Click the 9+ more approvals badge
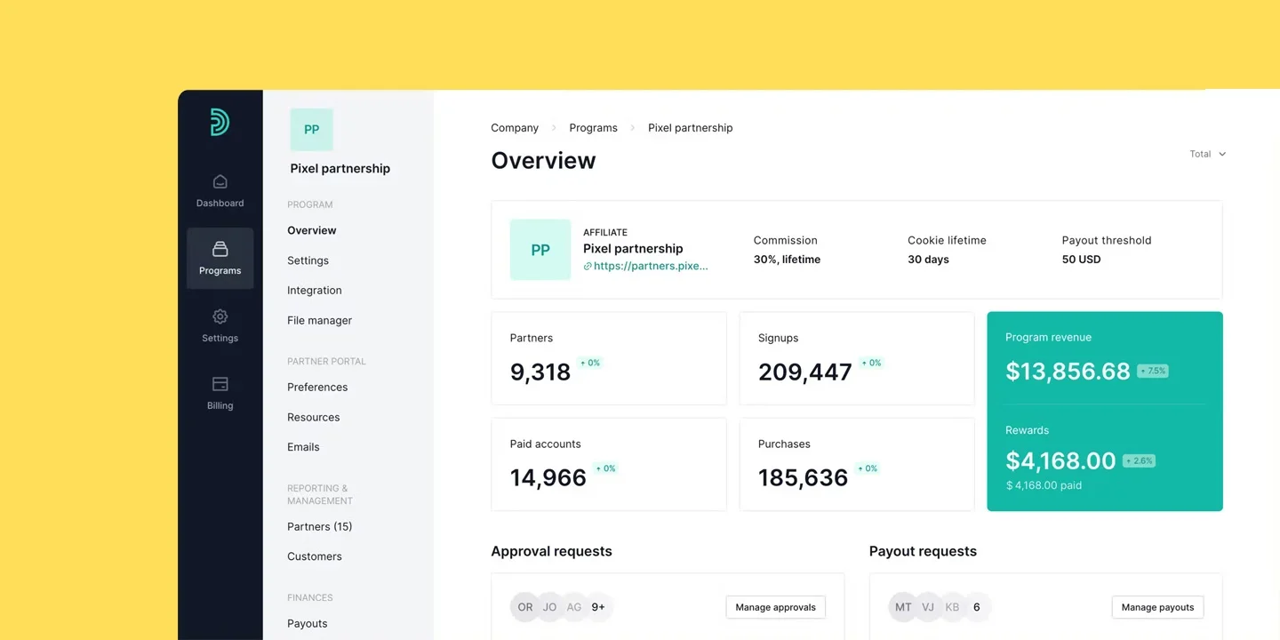 [598, 607]
